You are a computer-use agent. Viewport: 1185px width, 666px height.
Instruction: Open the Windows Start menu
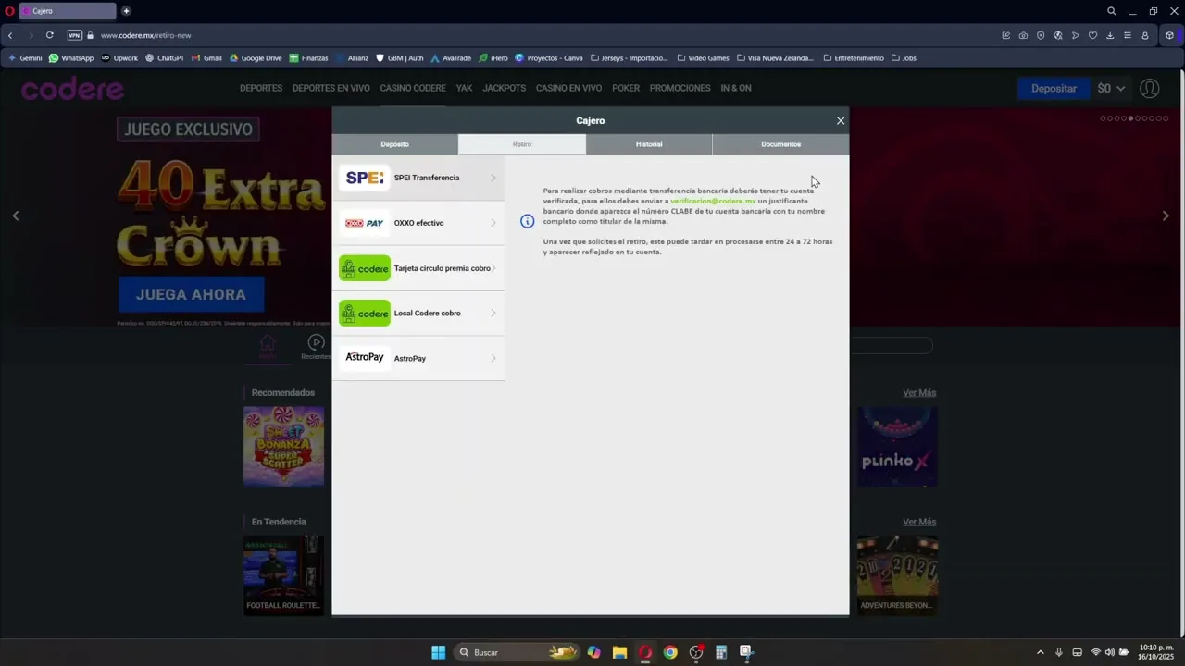coord(438,652)
